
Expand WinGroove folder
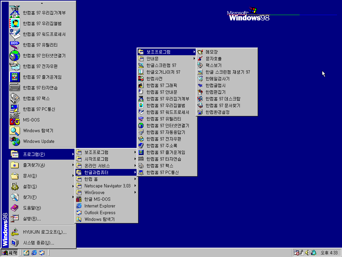106,192
